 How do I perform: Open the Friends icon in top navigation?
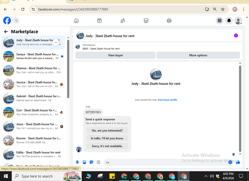pyautogui.click(x=123, y=20)
